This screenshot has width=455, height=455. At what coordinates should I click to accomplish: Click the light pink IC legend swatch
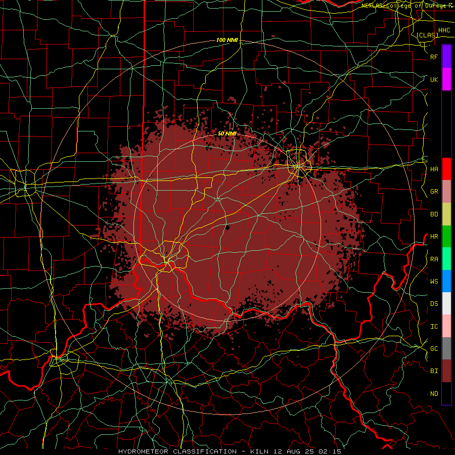[x=446, y=326]
